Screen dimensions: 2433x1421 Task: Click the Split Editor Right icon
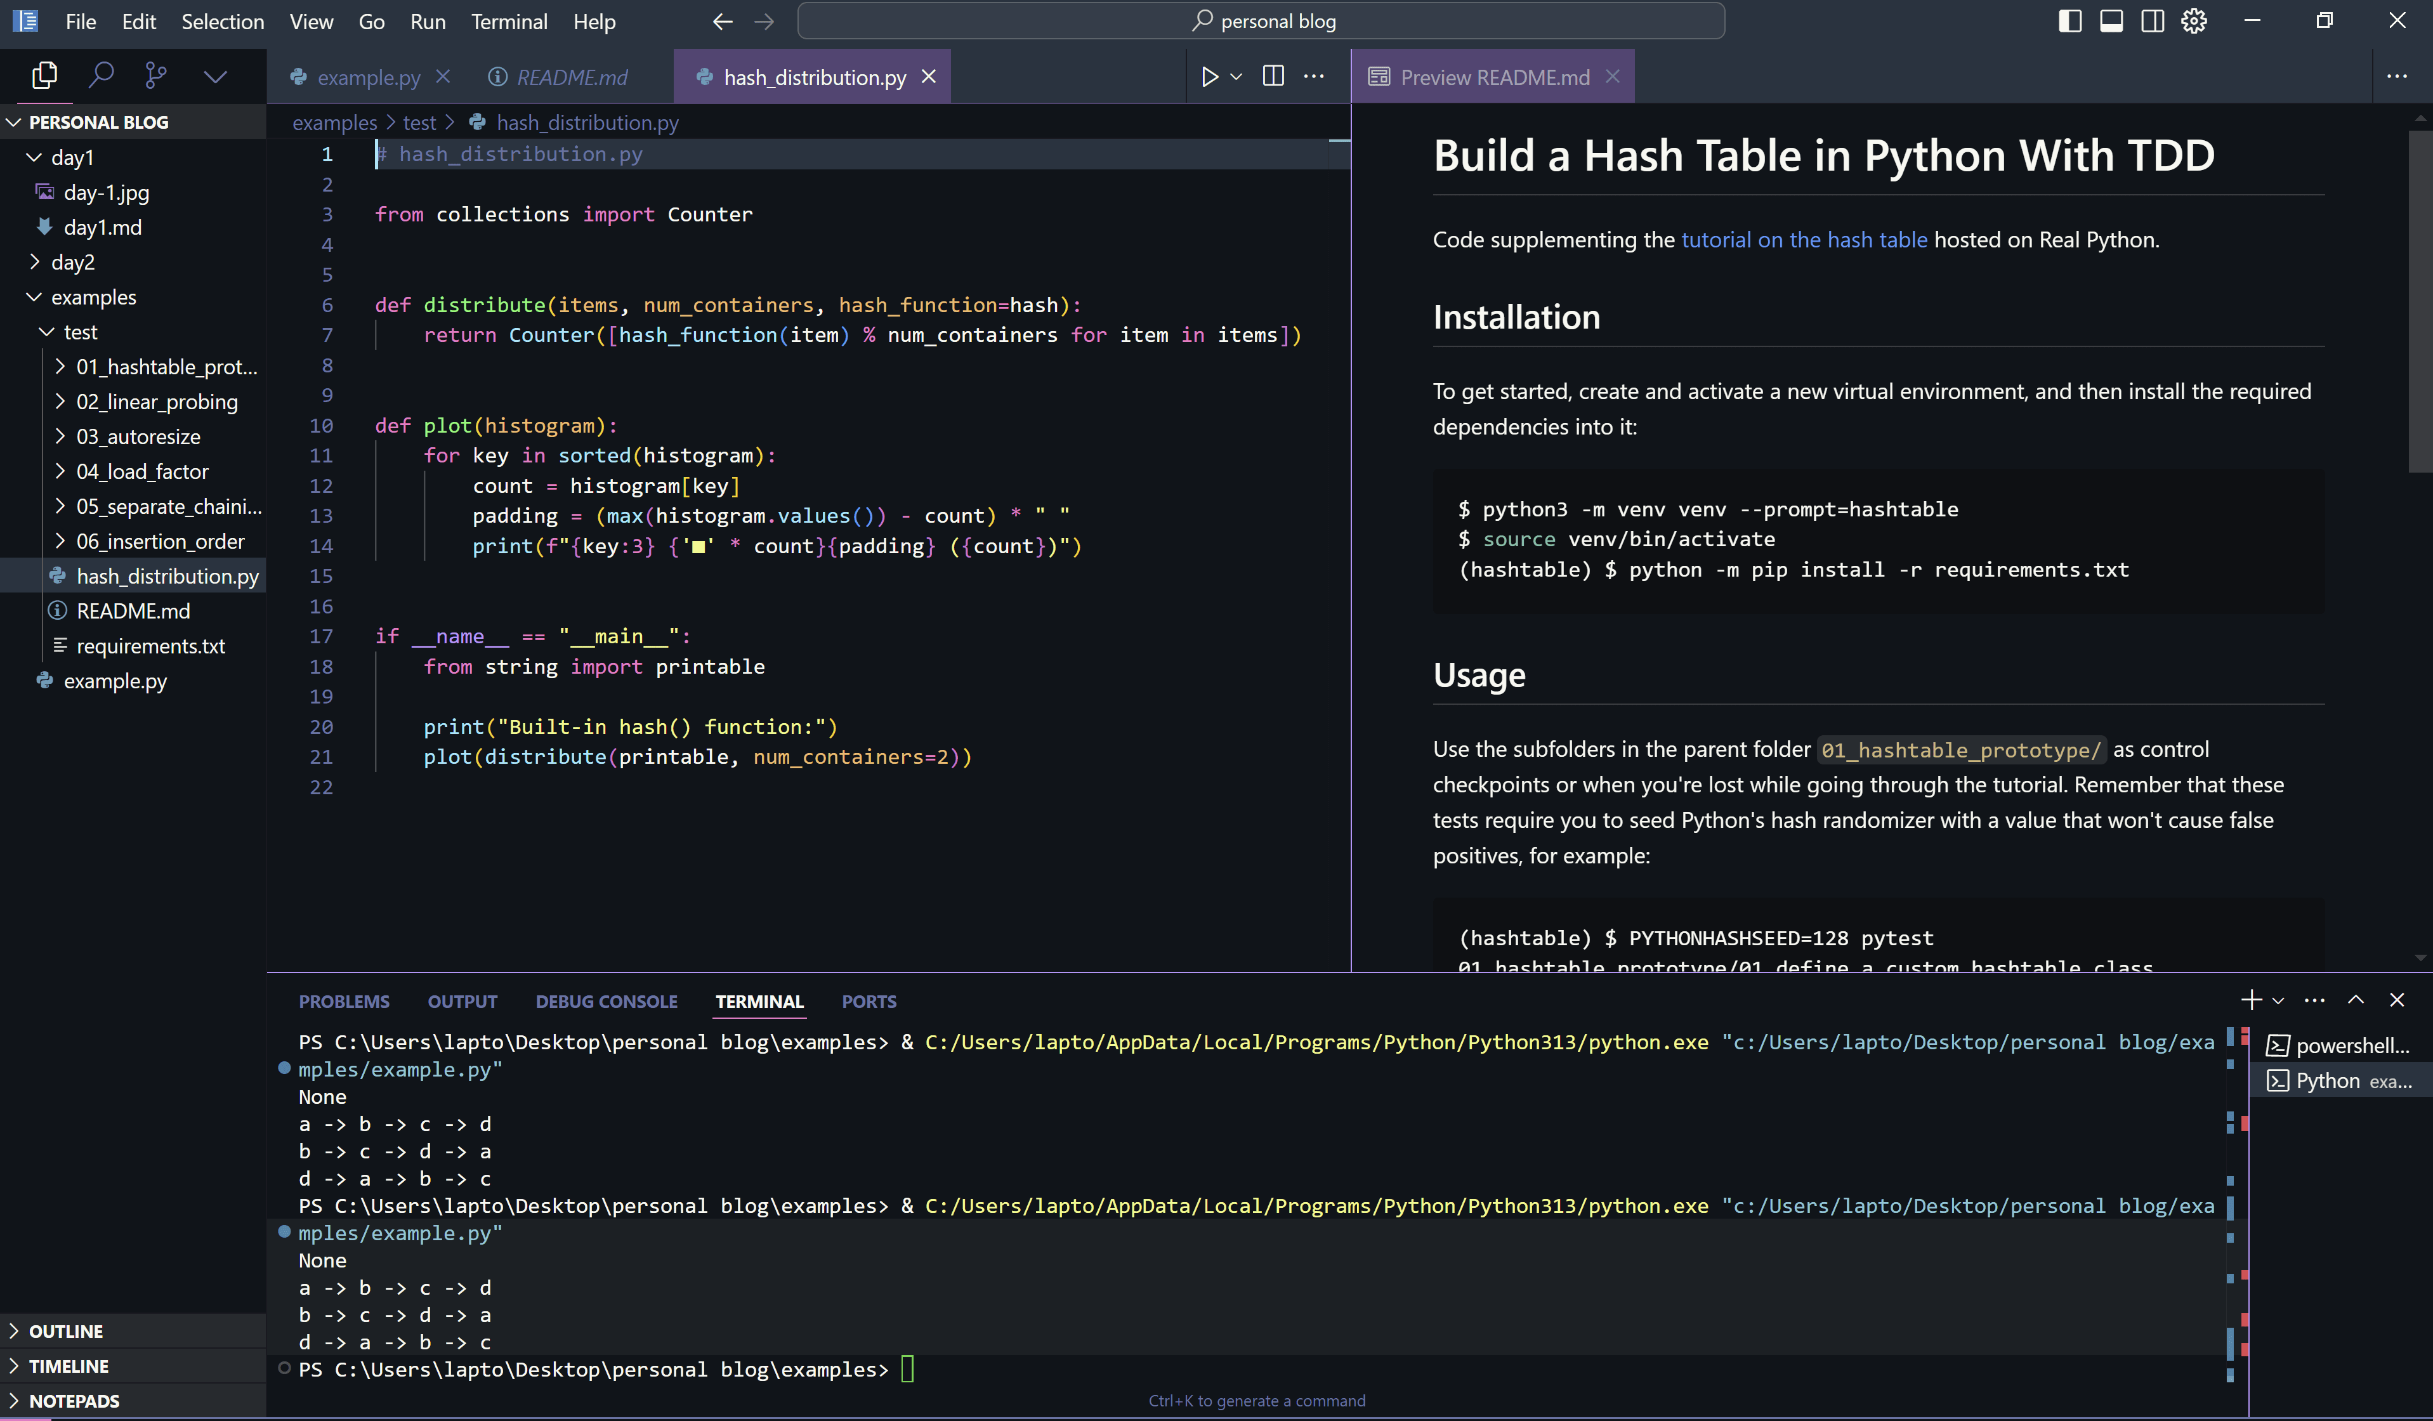[1273, 76]
